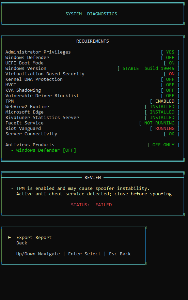Click the TPM requirement label
The width and height of the screenshot is (188, 300).
[10, 101]
